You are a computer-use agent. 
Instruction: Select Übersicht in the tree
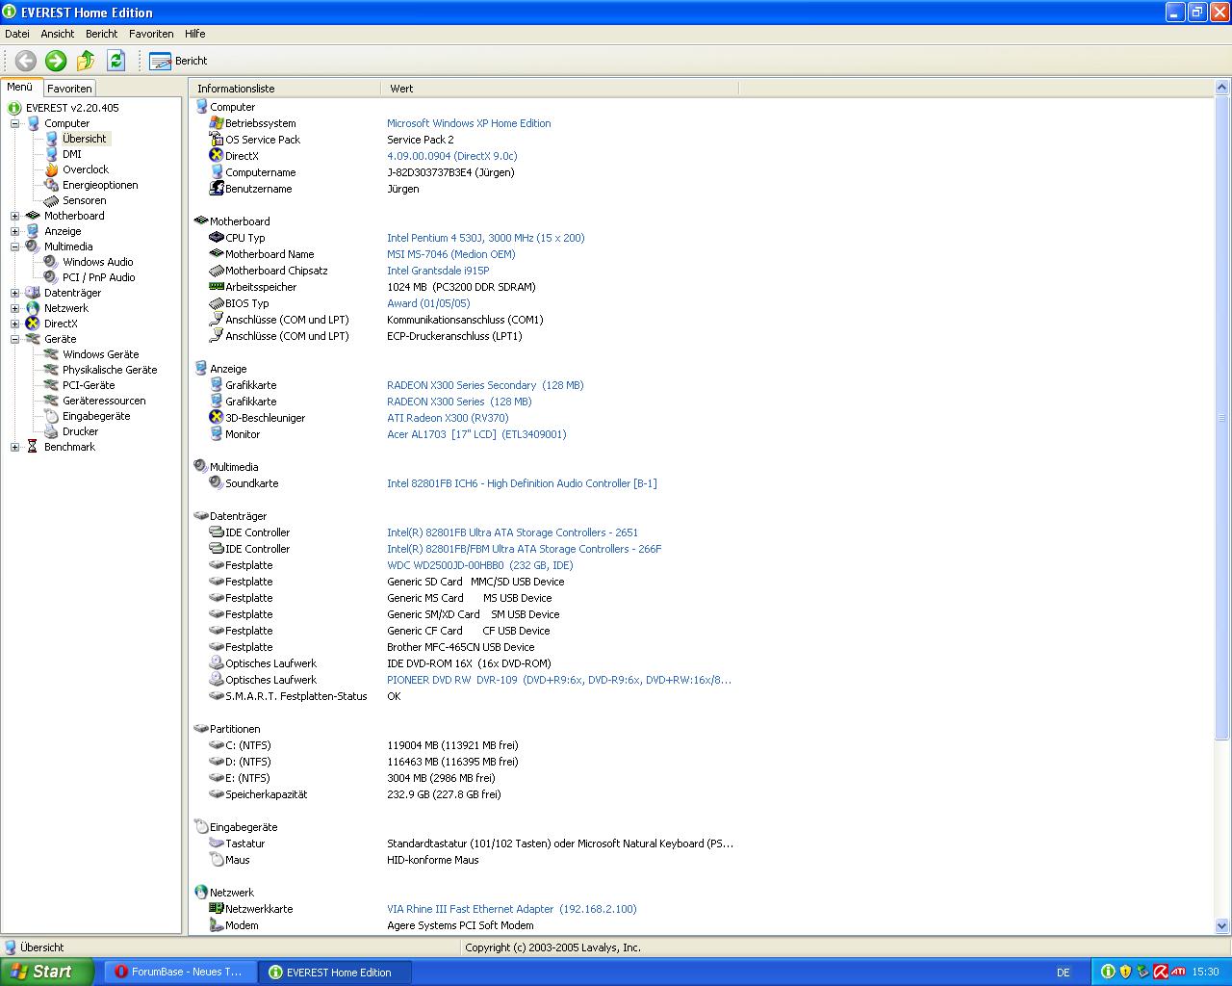pos(85,139)
